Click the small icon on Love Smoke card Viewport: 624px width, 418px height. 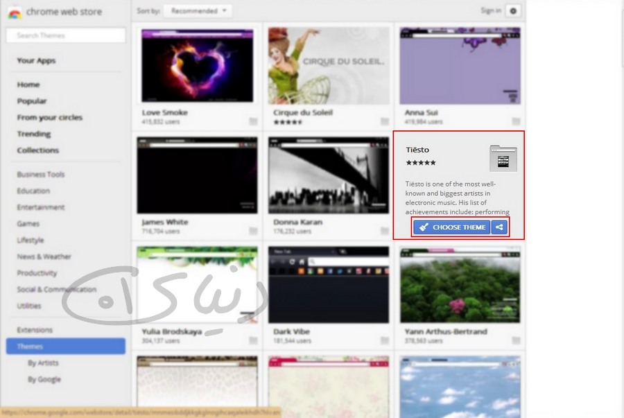(253, 121)
